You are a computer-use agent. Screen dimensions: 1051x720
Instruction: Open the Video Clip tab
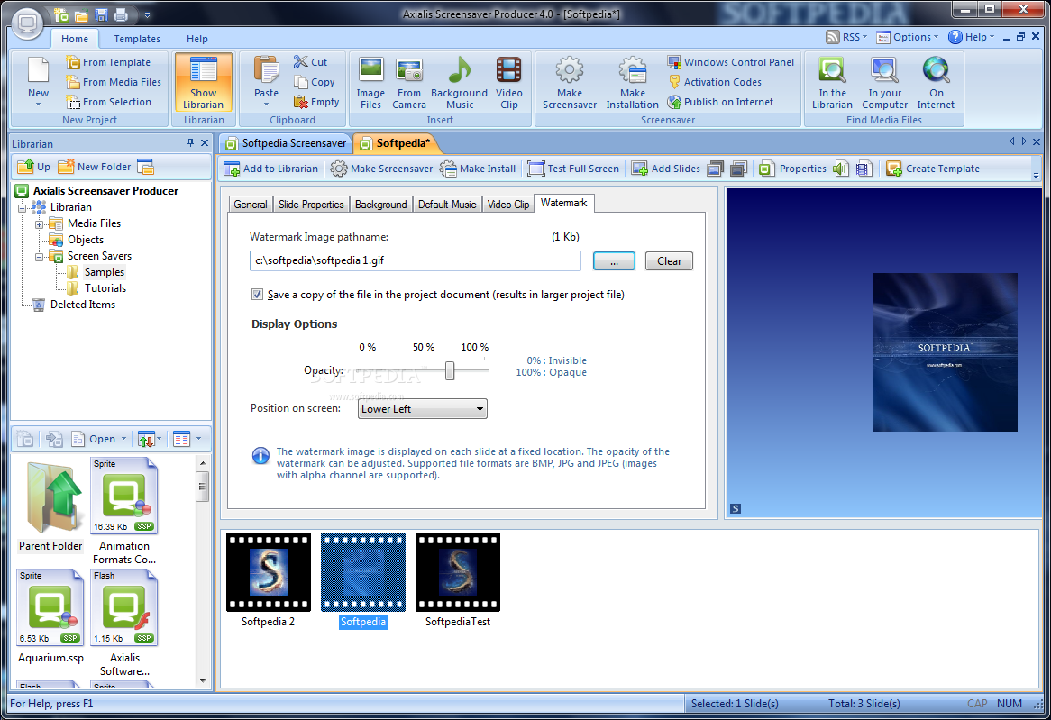[x=508, y=205]
